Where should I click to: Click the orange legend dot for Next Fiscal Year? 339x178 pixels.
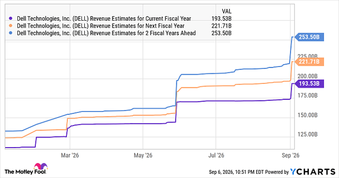pos(11,26)
